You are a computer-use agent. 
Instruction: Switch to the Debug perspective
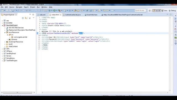click(x=172, y=11)
